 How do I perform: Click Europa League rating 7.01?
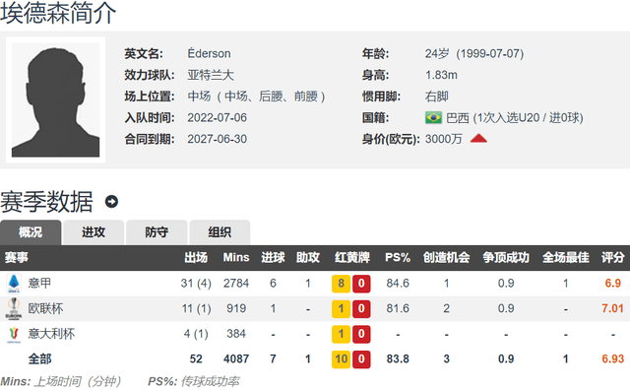tap(612, 308)
